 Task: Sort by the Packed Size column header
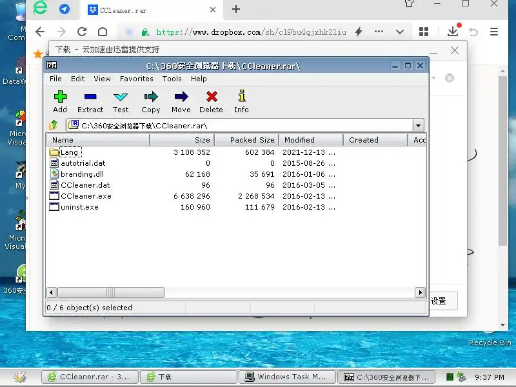coord(246,140)
